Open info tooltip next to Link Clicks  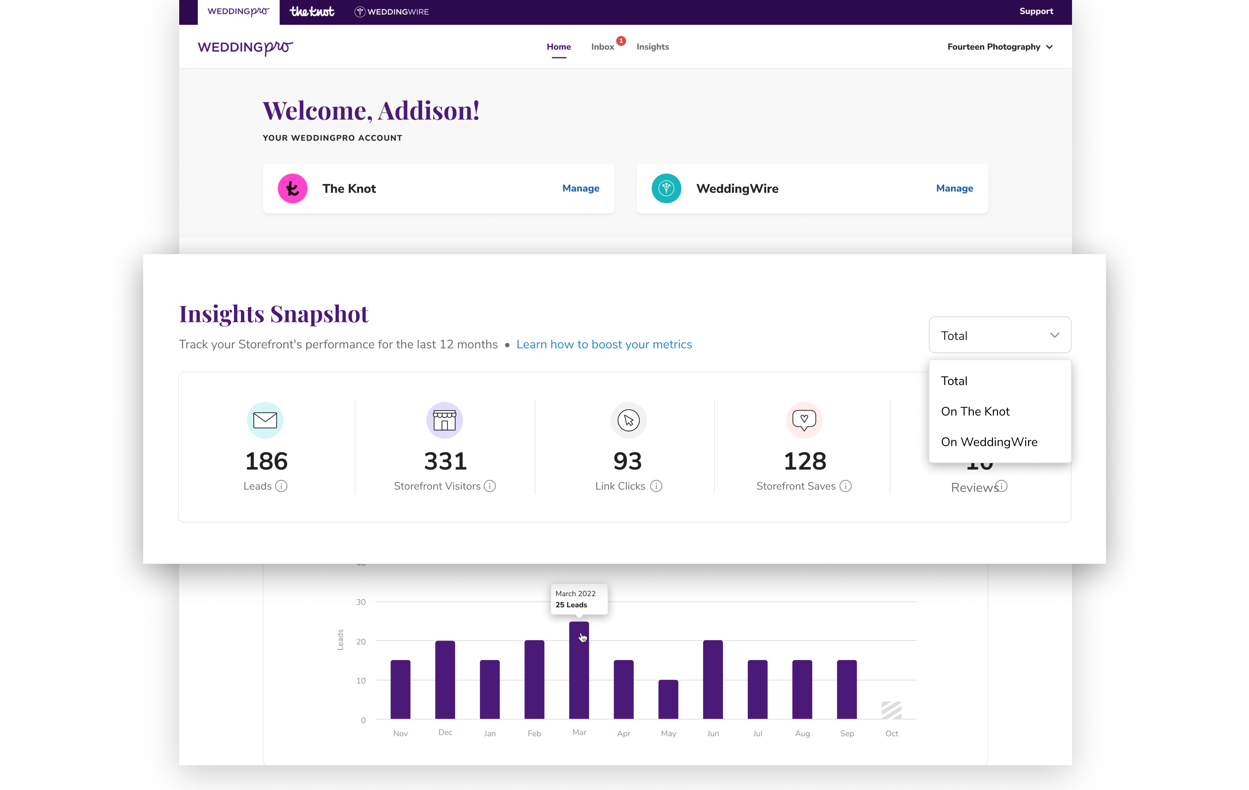[656, 486]
